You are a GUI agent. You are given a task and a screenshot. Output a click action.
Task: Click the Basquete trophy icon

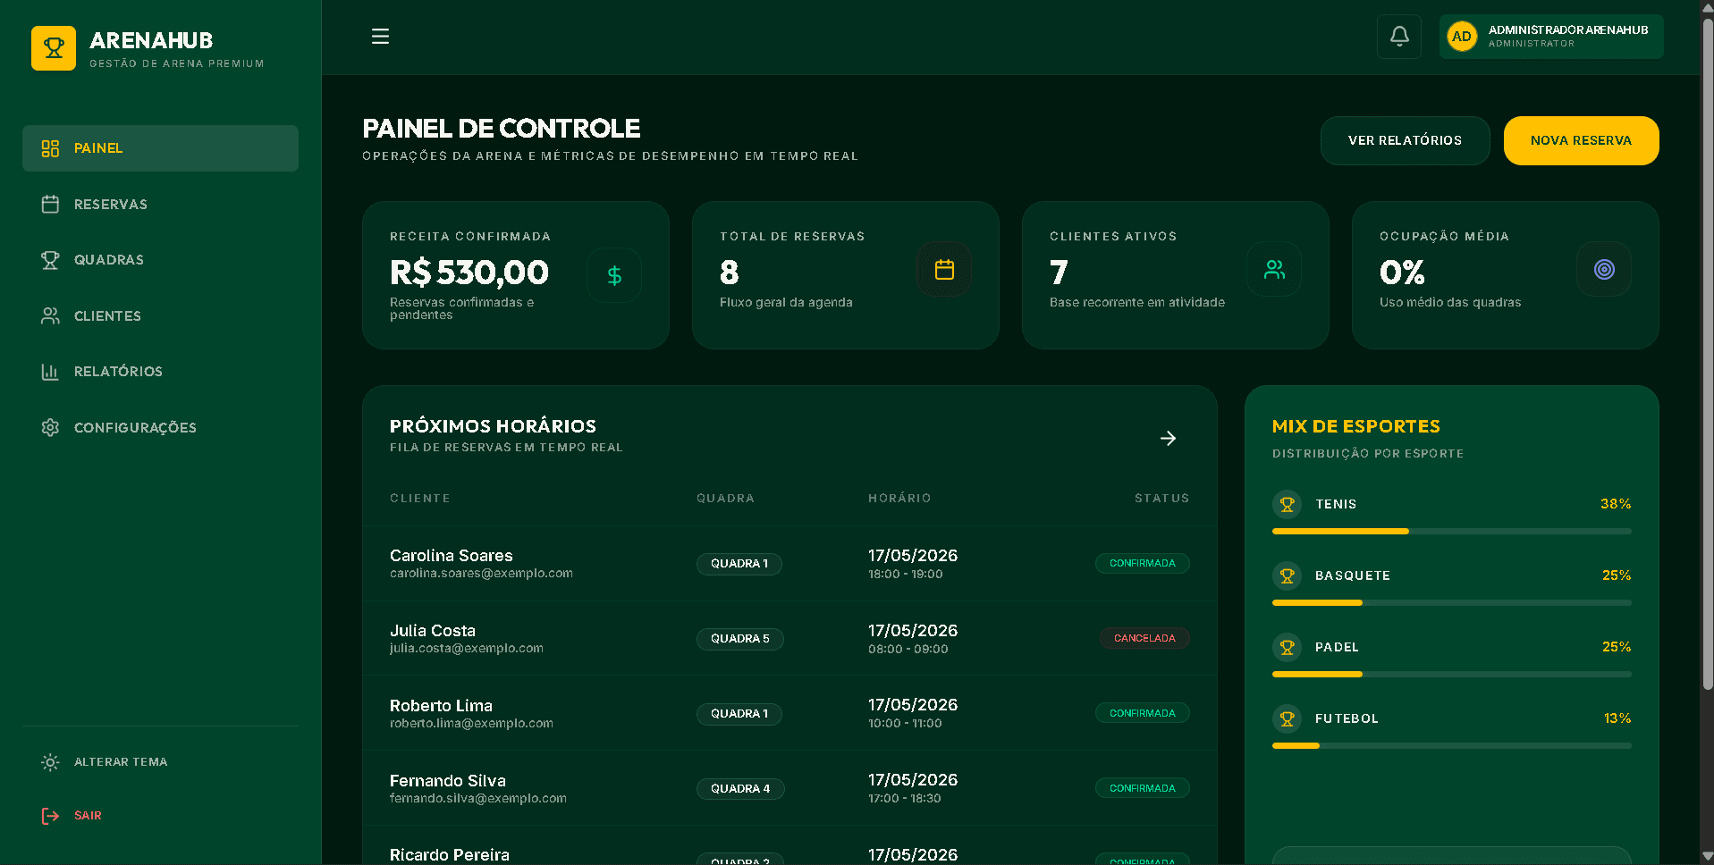click(x=1287, y=575)
